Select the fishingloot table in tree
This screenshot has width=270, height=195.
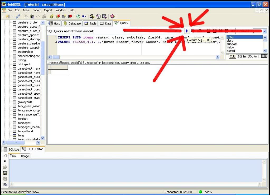coord(24,64)
